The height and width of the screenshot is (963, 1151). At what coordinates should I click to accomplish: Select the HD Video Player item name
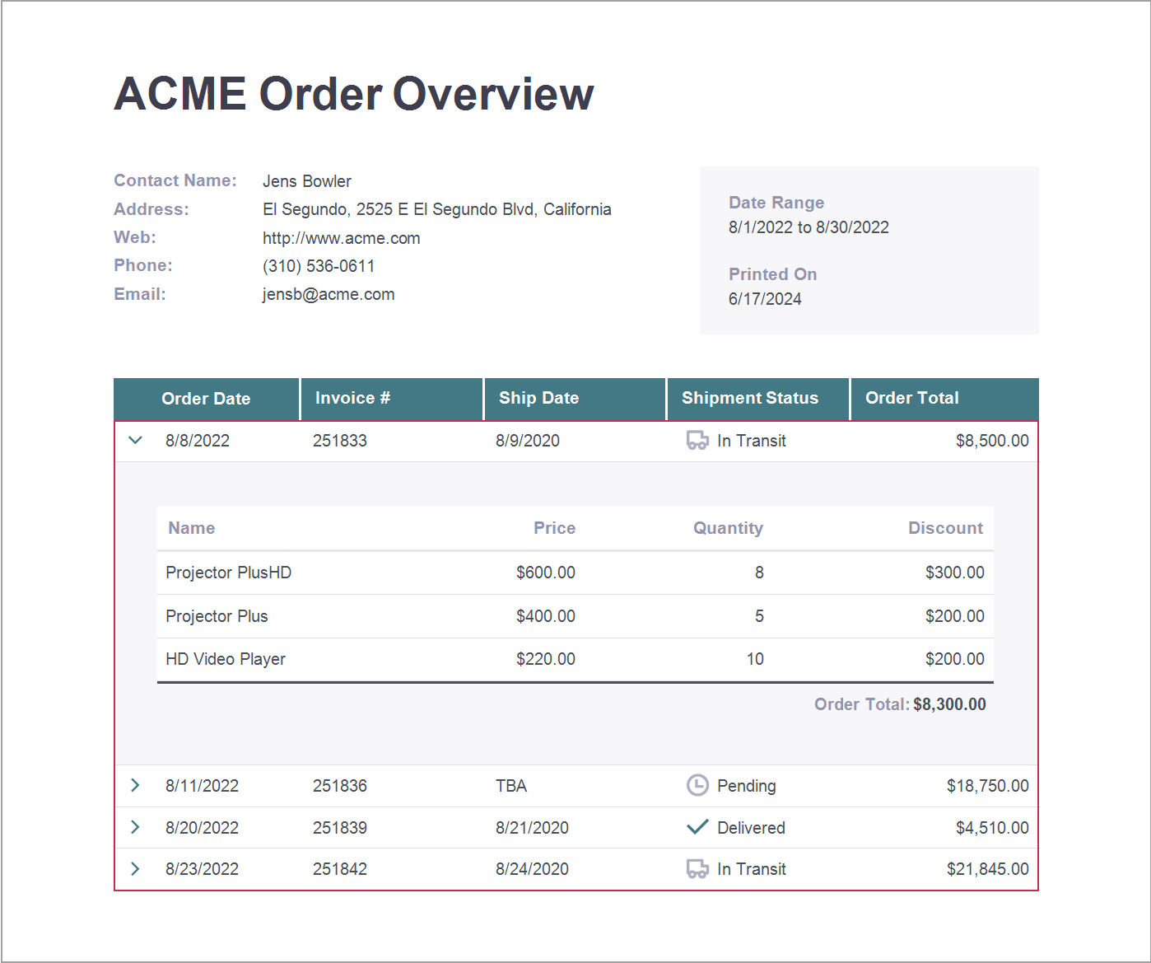coord(225,659)
